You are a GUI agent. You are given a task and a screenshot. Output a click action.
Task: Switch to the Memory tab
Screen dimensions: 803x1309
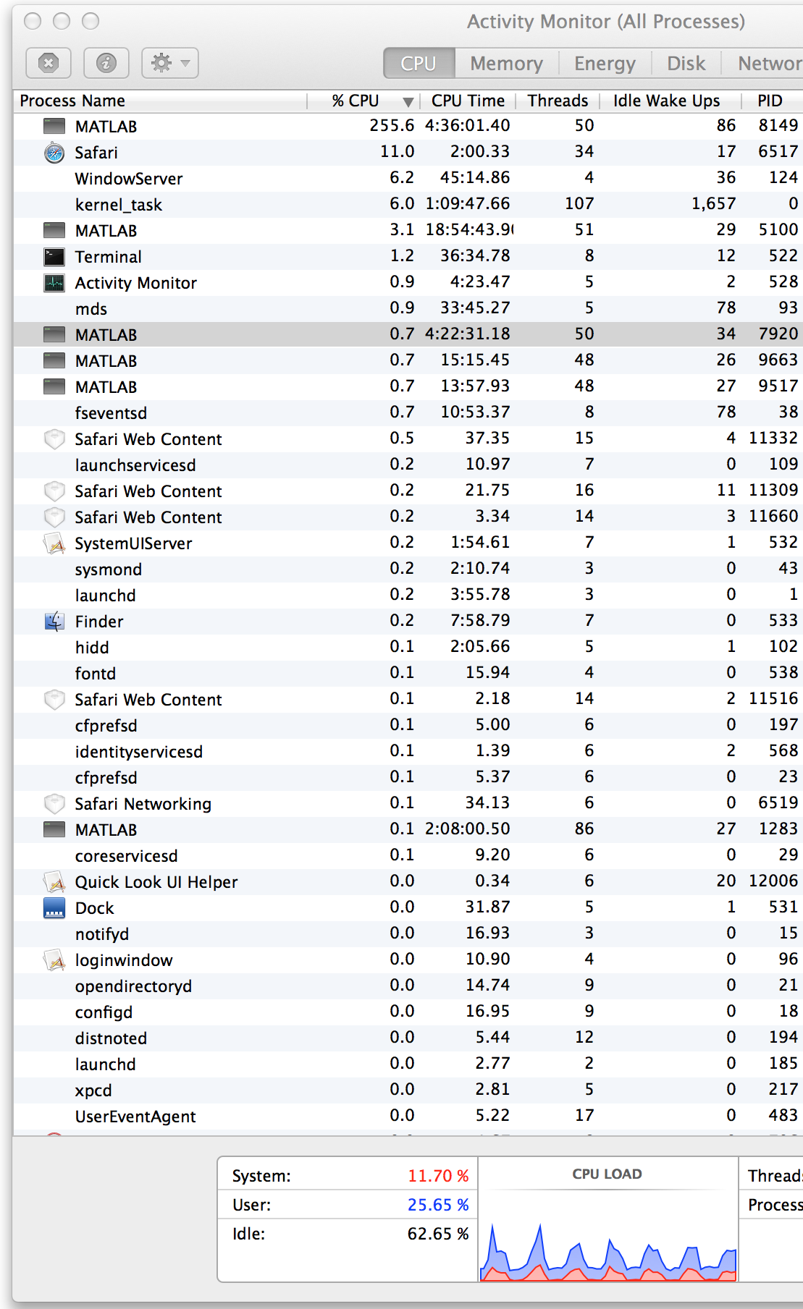click(506, 64)
